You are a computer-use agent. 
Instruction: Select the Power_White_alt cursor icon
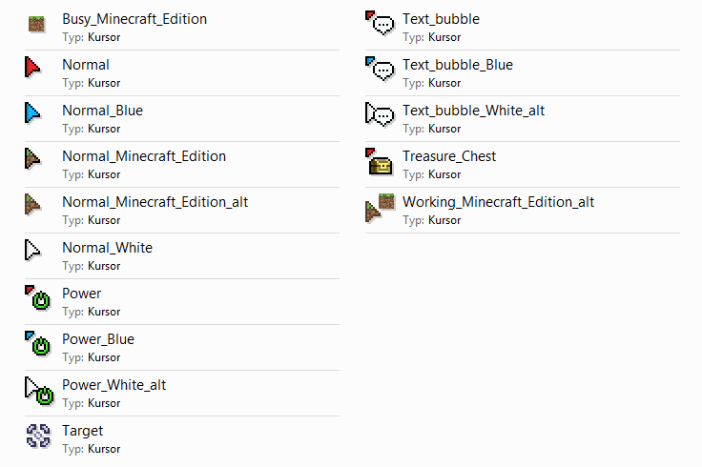click(39, 391)
